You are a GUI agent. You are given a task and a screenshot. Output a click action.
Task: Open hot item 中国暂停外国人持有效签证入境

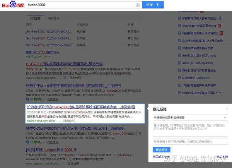pyautogui.click(x=202, y=18)
